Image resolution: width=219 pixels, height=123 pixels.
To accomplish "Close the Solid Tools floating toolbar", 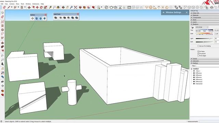I will pyautogui.click(x=78, y=14).
